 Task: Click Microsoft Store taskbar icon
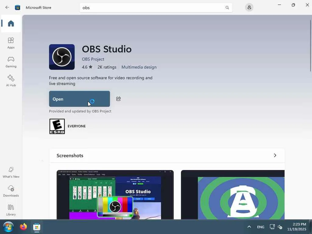[37, 227]
